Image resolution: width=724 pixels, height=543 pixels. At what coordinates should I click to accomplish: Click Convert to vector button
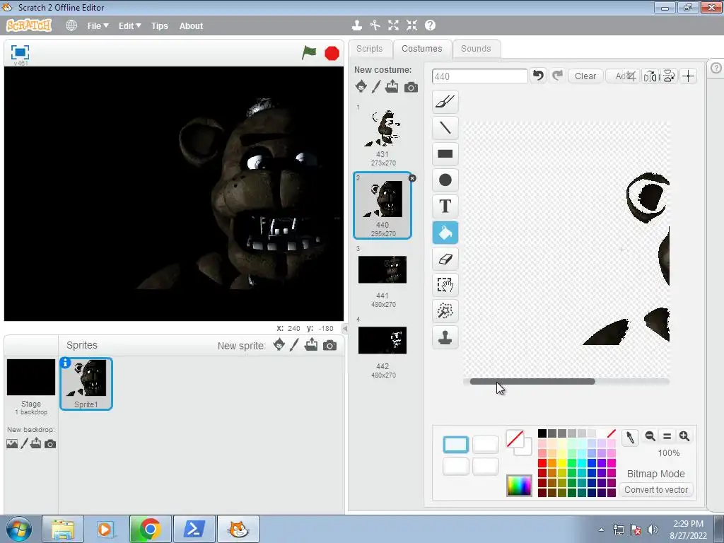click(656, 489)
